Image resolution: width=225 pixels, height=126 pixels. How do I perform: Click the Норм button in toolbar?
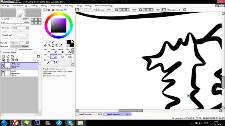pyautogui.click(x=158, y=10)
